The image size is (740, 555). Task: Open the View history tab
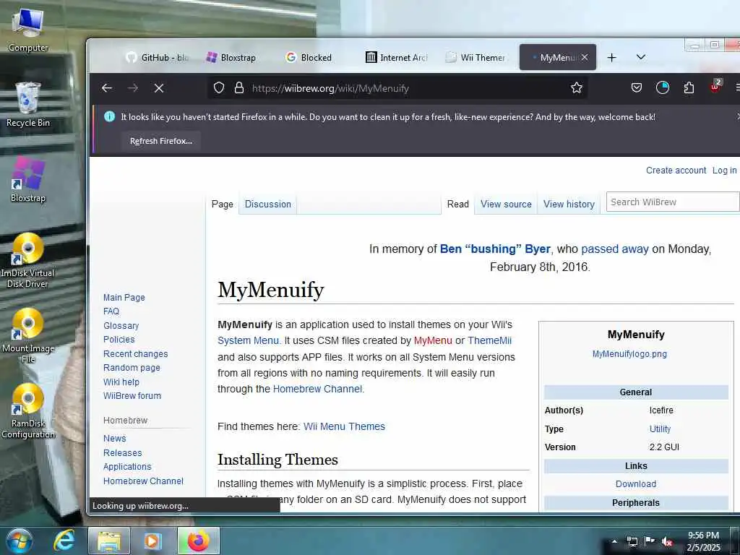pos(569,204)
